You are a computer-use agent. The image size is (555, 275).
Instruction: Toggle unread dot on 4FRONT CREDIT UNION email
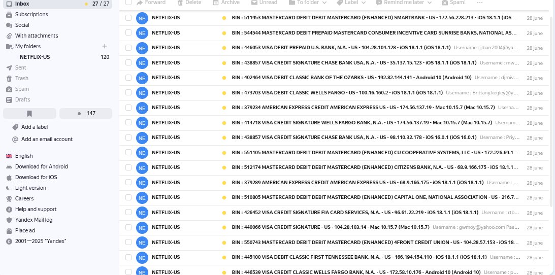click(x=224, y=243)
